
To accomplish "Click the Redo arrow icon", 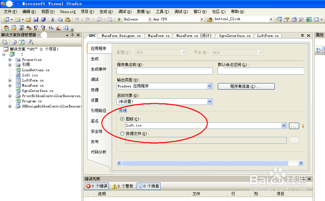I will point(88,19).
